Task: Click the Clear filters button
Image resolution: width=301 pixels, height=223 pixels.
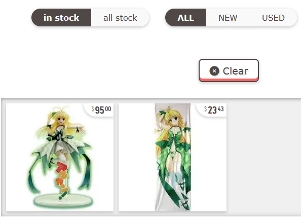Action: [229, 70]
